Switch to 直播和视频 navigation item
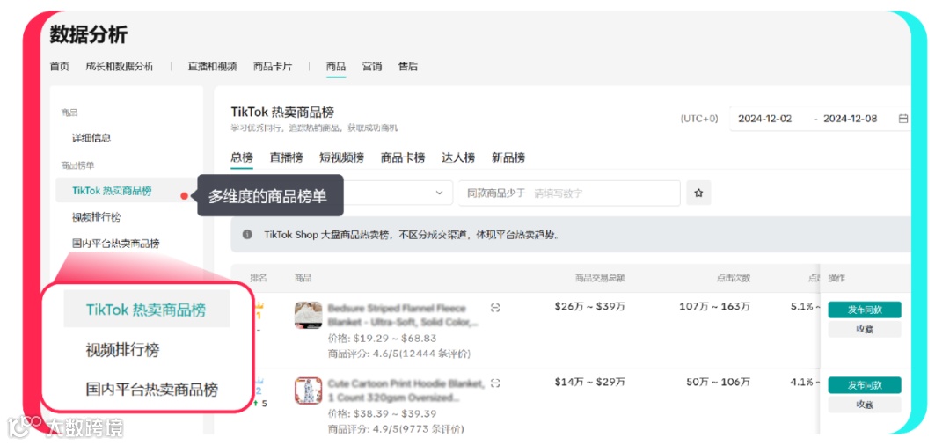This screenshot has height=445, width=950. (x=212, y=67)
